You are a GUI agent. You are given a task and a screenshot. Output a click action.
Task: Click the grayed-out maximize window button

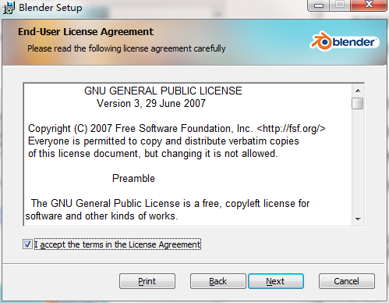[340, 5]
